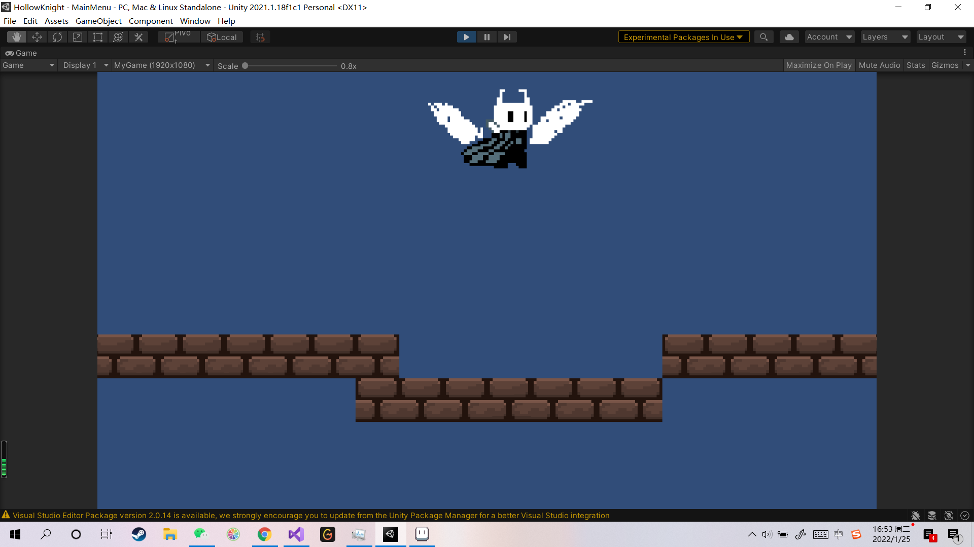Viewport: 974px width, 547px height.
Task: Click the lower middle brick platform
Action: 509,400
